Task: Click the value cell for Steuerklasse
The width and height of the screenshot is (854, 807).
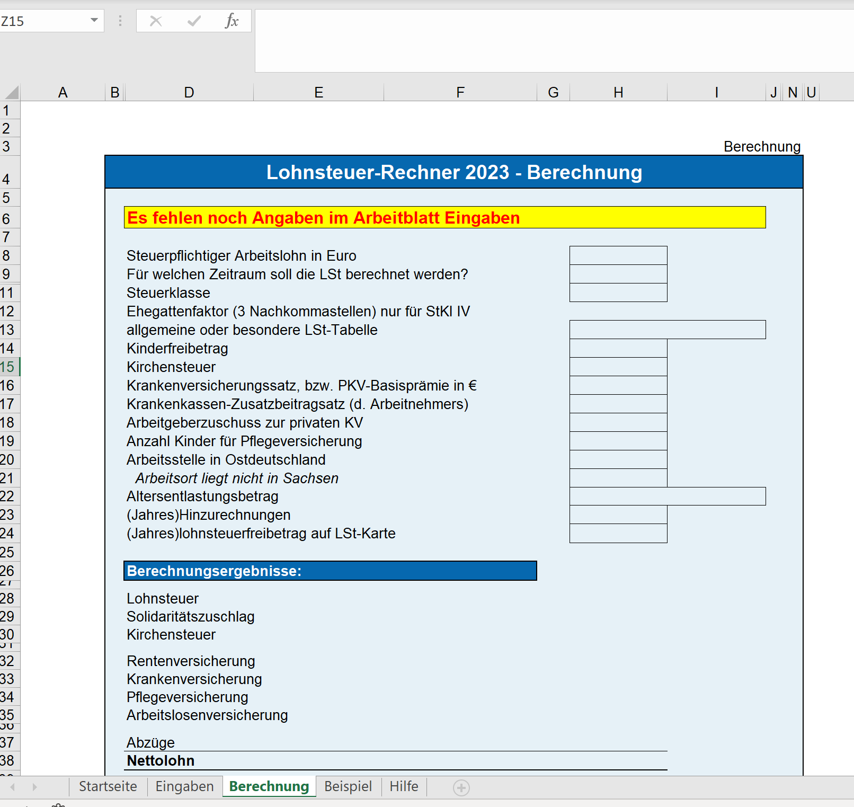Action: [618, 292]
